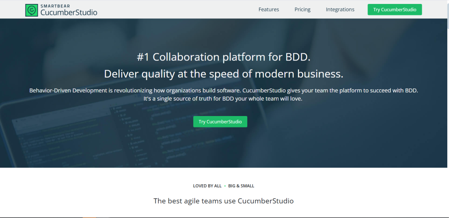Click 'Deliver quality at the speed of modern business.'
Screen dimensions: 449x218
[224, 74]
